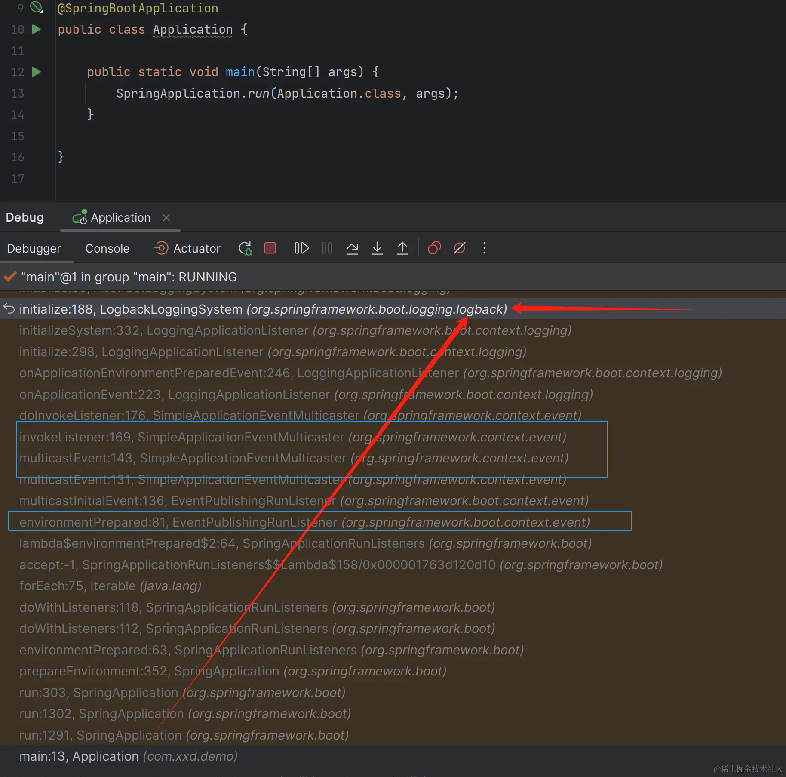Open the debugger toolbar more options menu
The image size is (786, 777).
485,248
